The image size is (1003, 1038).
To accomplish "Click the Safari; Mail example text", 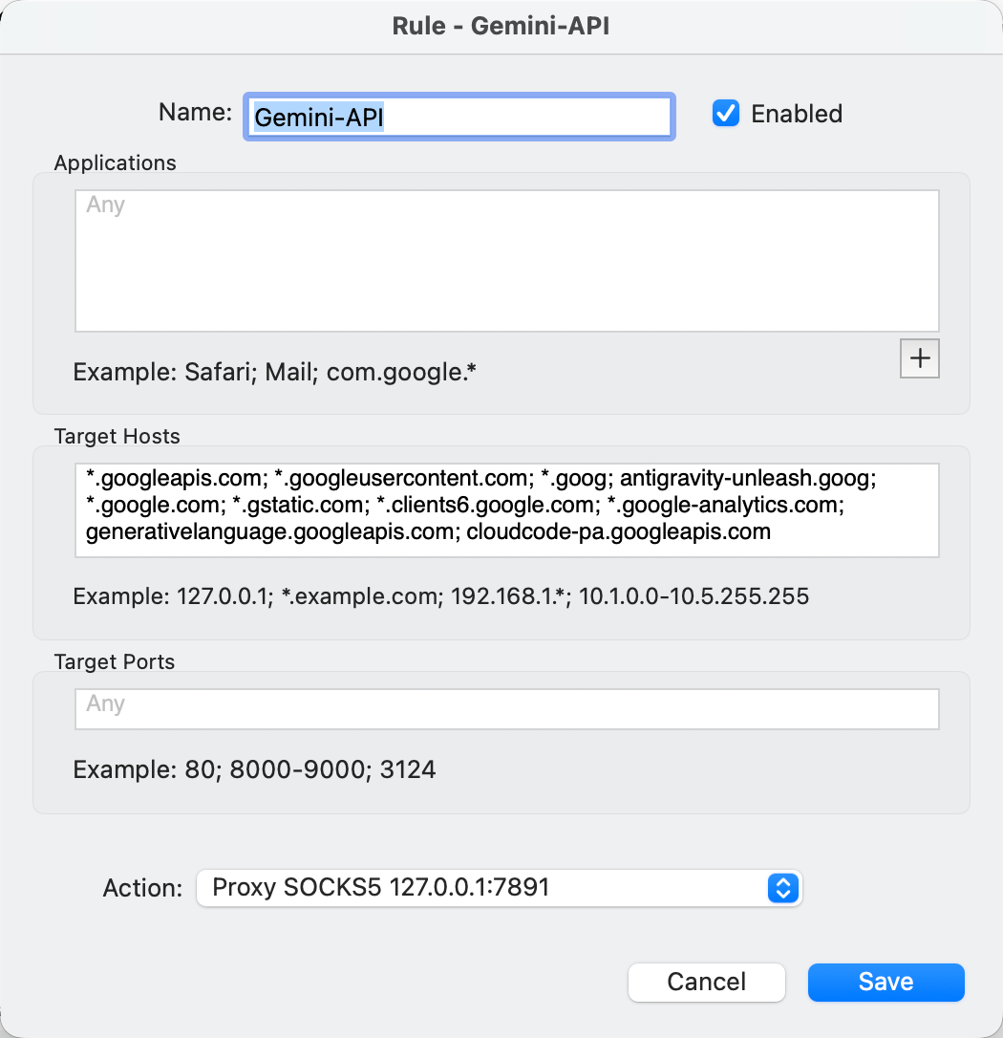I will click(274, 372).
